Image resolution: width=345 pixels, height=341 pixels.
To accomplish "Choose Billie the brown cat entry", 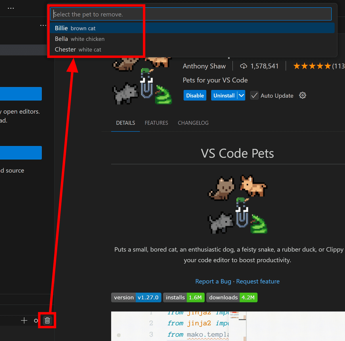I will [75, 28].
